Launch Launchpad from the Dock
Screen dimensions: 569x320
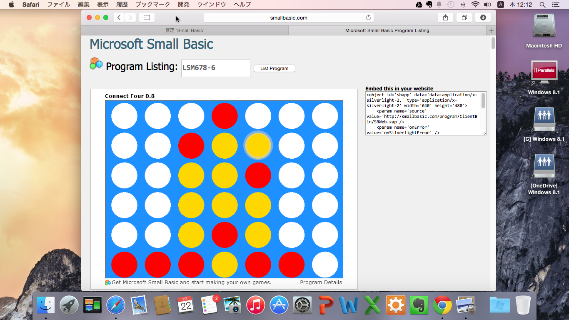click(x=69, y=305)
